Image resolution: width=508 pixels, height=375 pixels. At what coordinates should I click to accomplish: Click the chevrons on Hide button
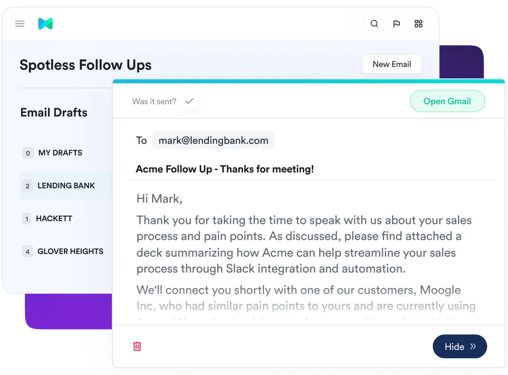point(473,346)
